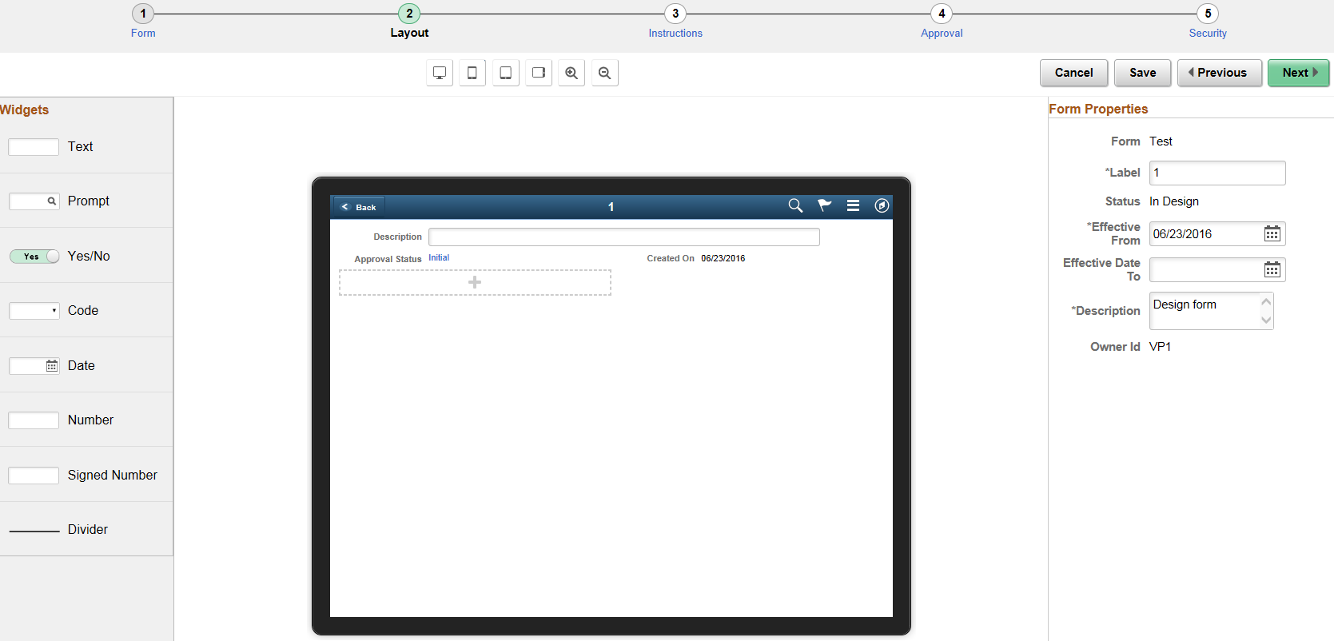Select the Code dropdown widget

86,310
